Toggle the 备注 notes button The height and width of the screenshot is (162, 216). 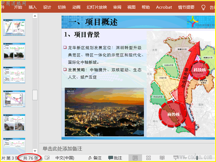coord(95,158)
